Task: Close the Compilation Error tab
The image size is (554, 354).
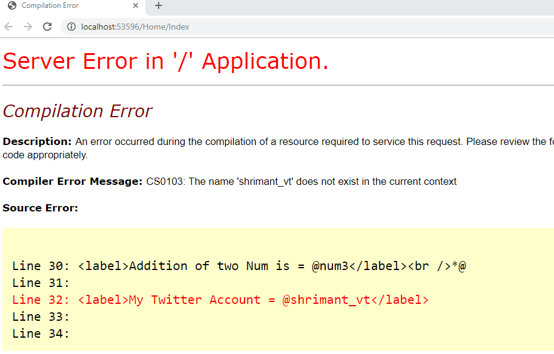Action: pyautogui.click(x=136, y=6)
